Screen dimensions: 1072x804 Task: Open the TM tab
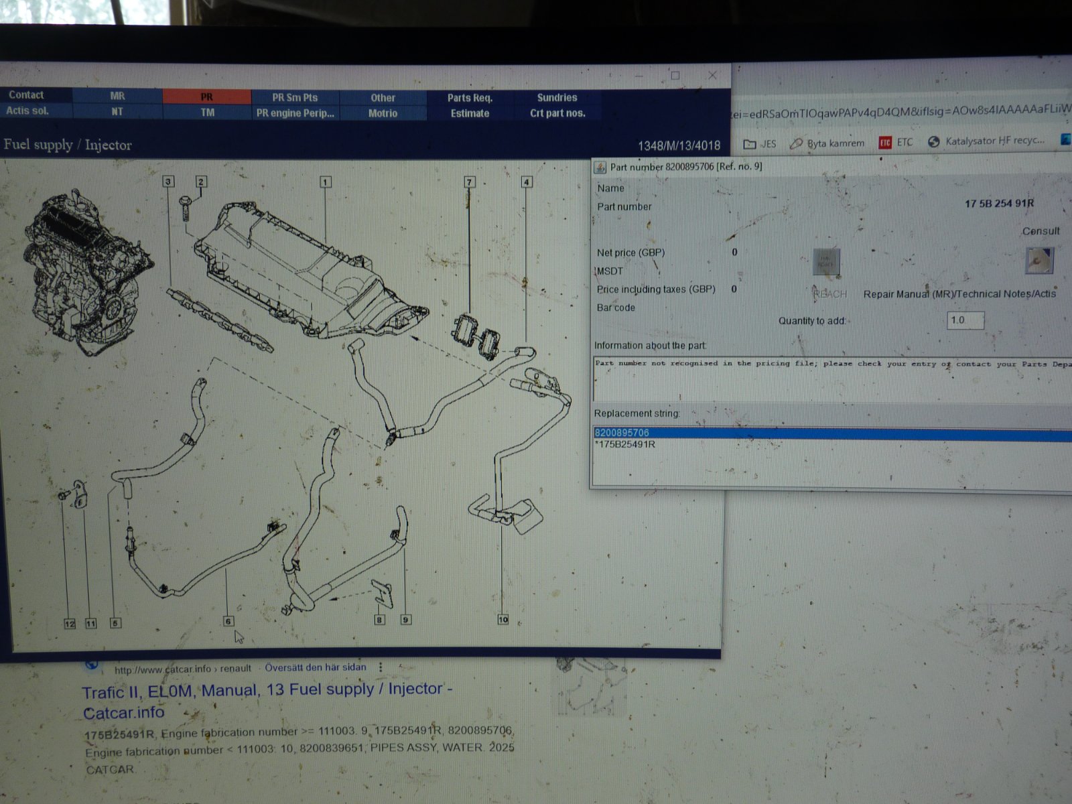[x=207, y=113]
